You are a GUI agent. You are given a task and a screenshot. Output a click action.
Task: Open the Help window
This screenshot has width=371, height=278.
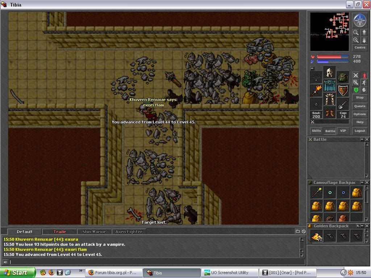coord(360,122)
